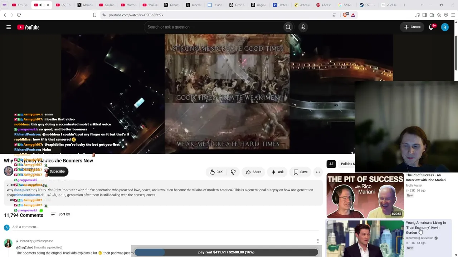458x257 pixels.
Task: Open the Brave Rewards triangle icon
Action: (353, 15)
